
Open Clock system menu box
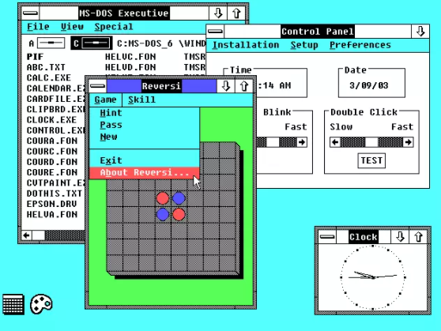[327, 237]
